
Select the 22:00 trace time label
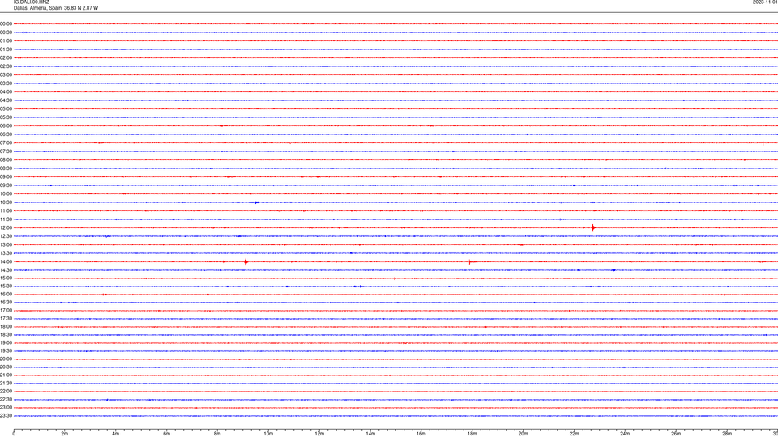click(6, 392)
